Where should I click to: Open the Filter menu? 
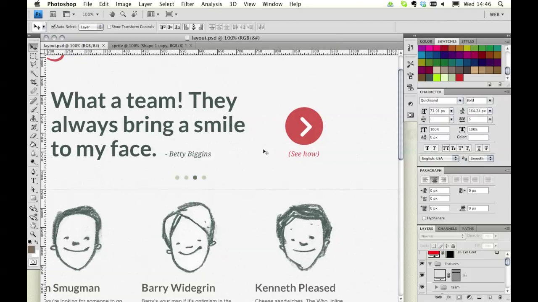(187, 4)
